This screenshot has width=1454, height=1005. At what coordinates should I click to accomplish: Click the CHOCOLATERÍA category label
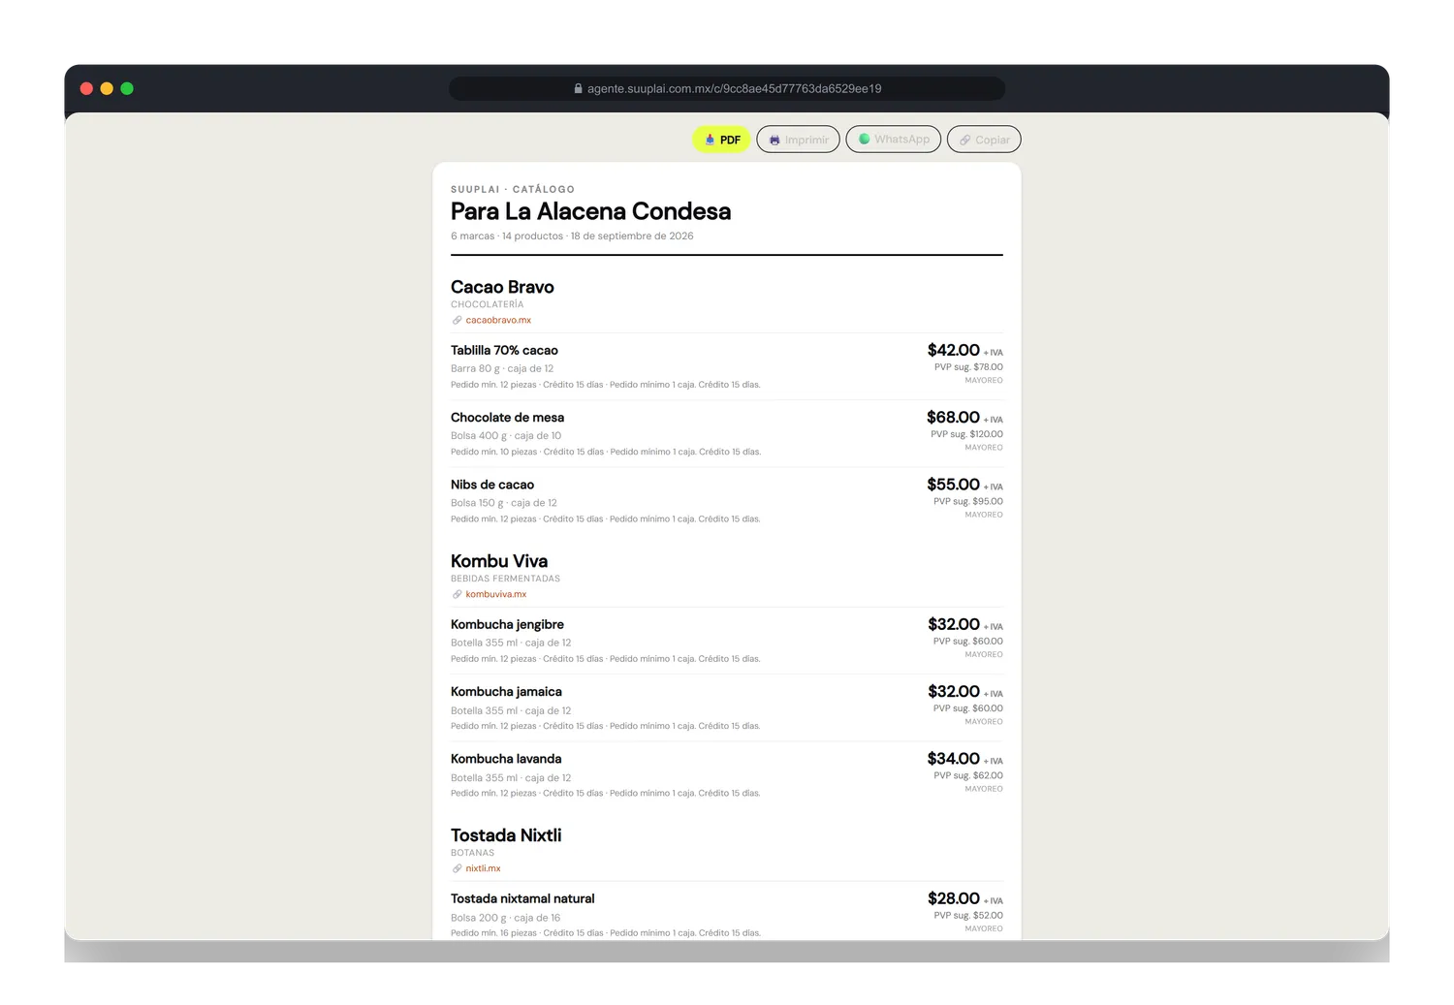[x=487, y=304]
